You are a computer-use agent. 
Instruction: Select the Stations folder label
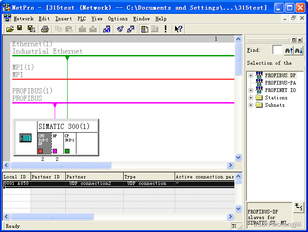276,98
